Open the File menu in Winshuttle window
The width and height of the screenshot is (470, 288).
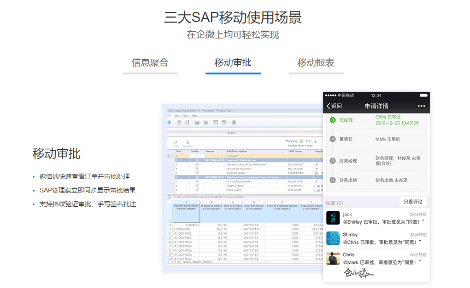[x=169, y=116]
